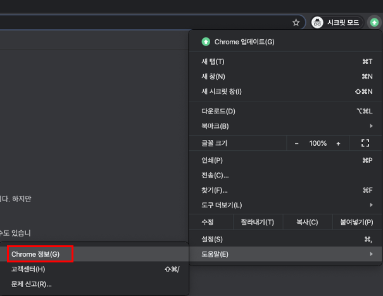Screen dimensions: 383x296
Task: Expand 도구 더보기(L) submenu
Action: pos(286,205)
